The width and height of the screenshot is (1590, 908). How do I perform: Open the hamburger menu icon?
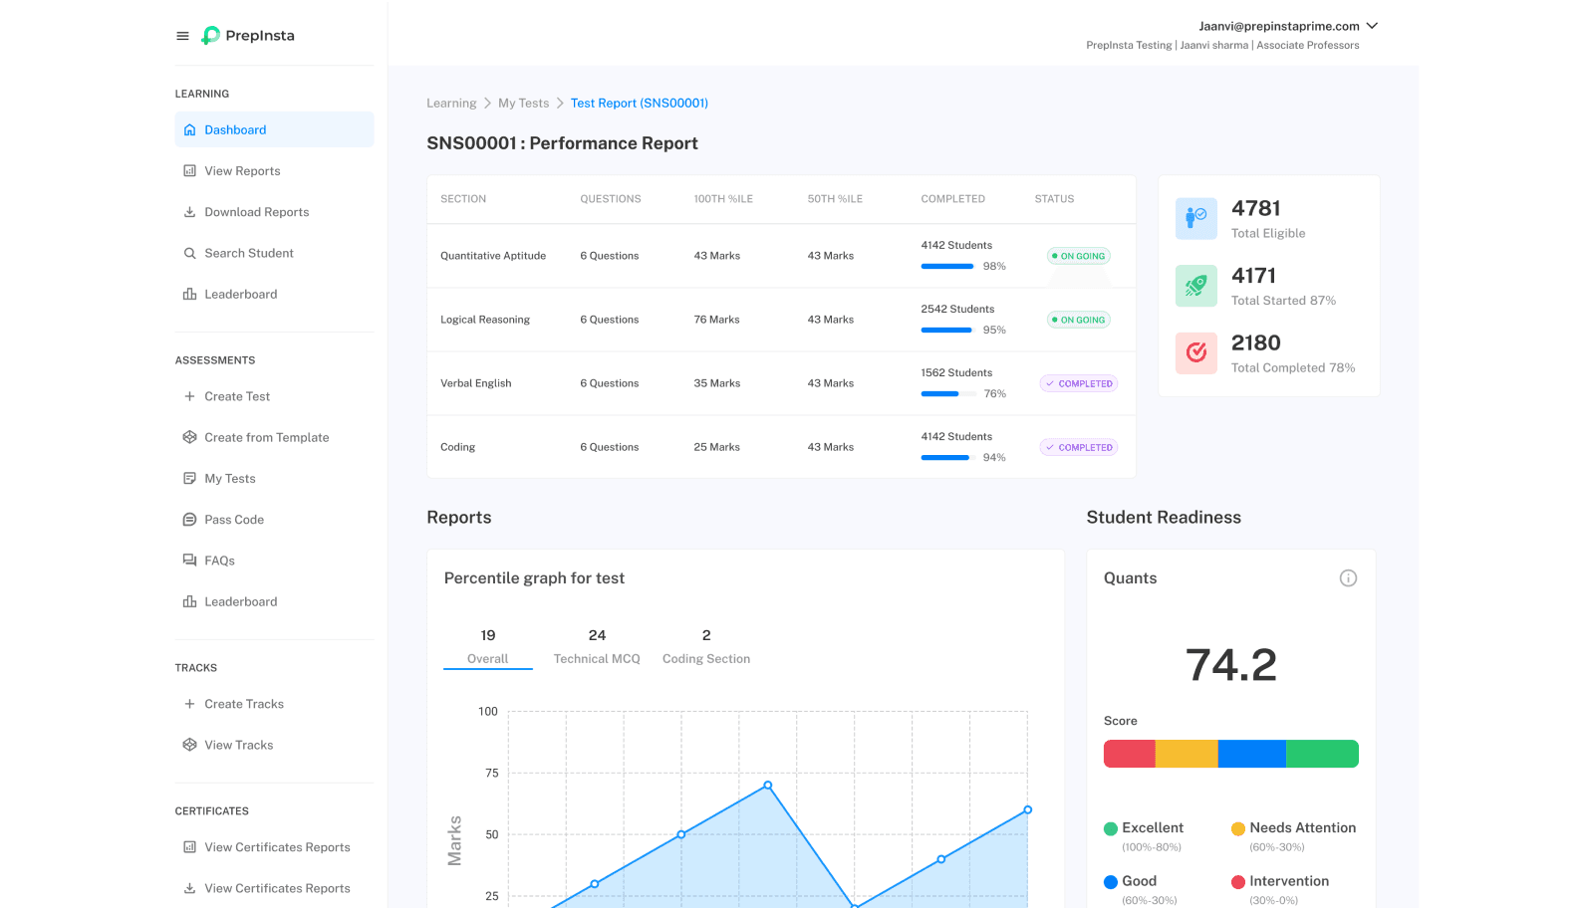(182, 36)
